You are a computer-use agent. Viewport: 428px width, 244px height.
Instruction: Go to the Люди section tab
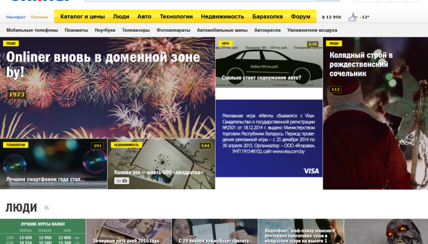click(x=121, y=16)
